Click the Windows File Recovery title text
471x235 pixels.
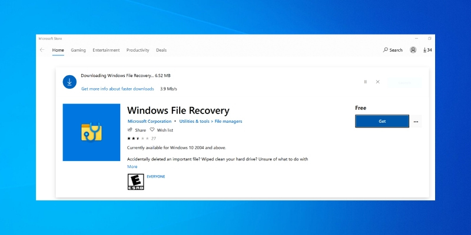[x=178, y=110]
